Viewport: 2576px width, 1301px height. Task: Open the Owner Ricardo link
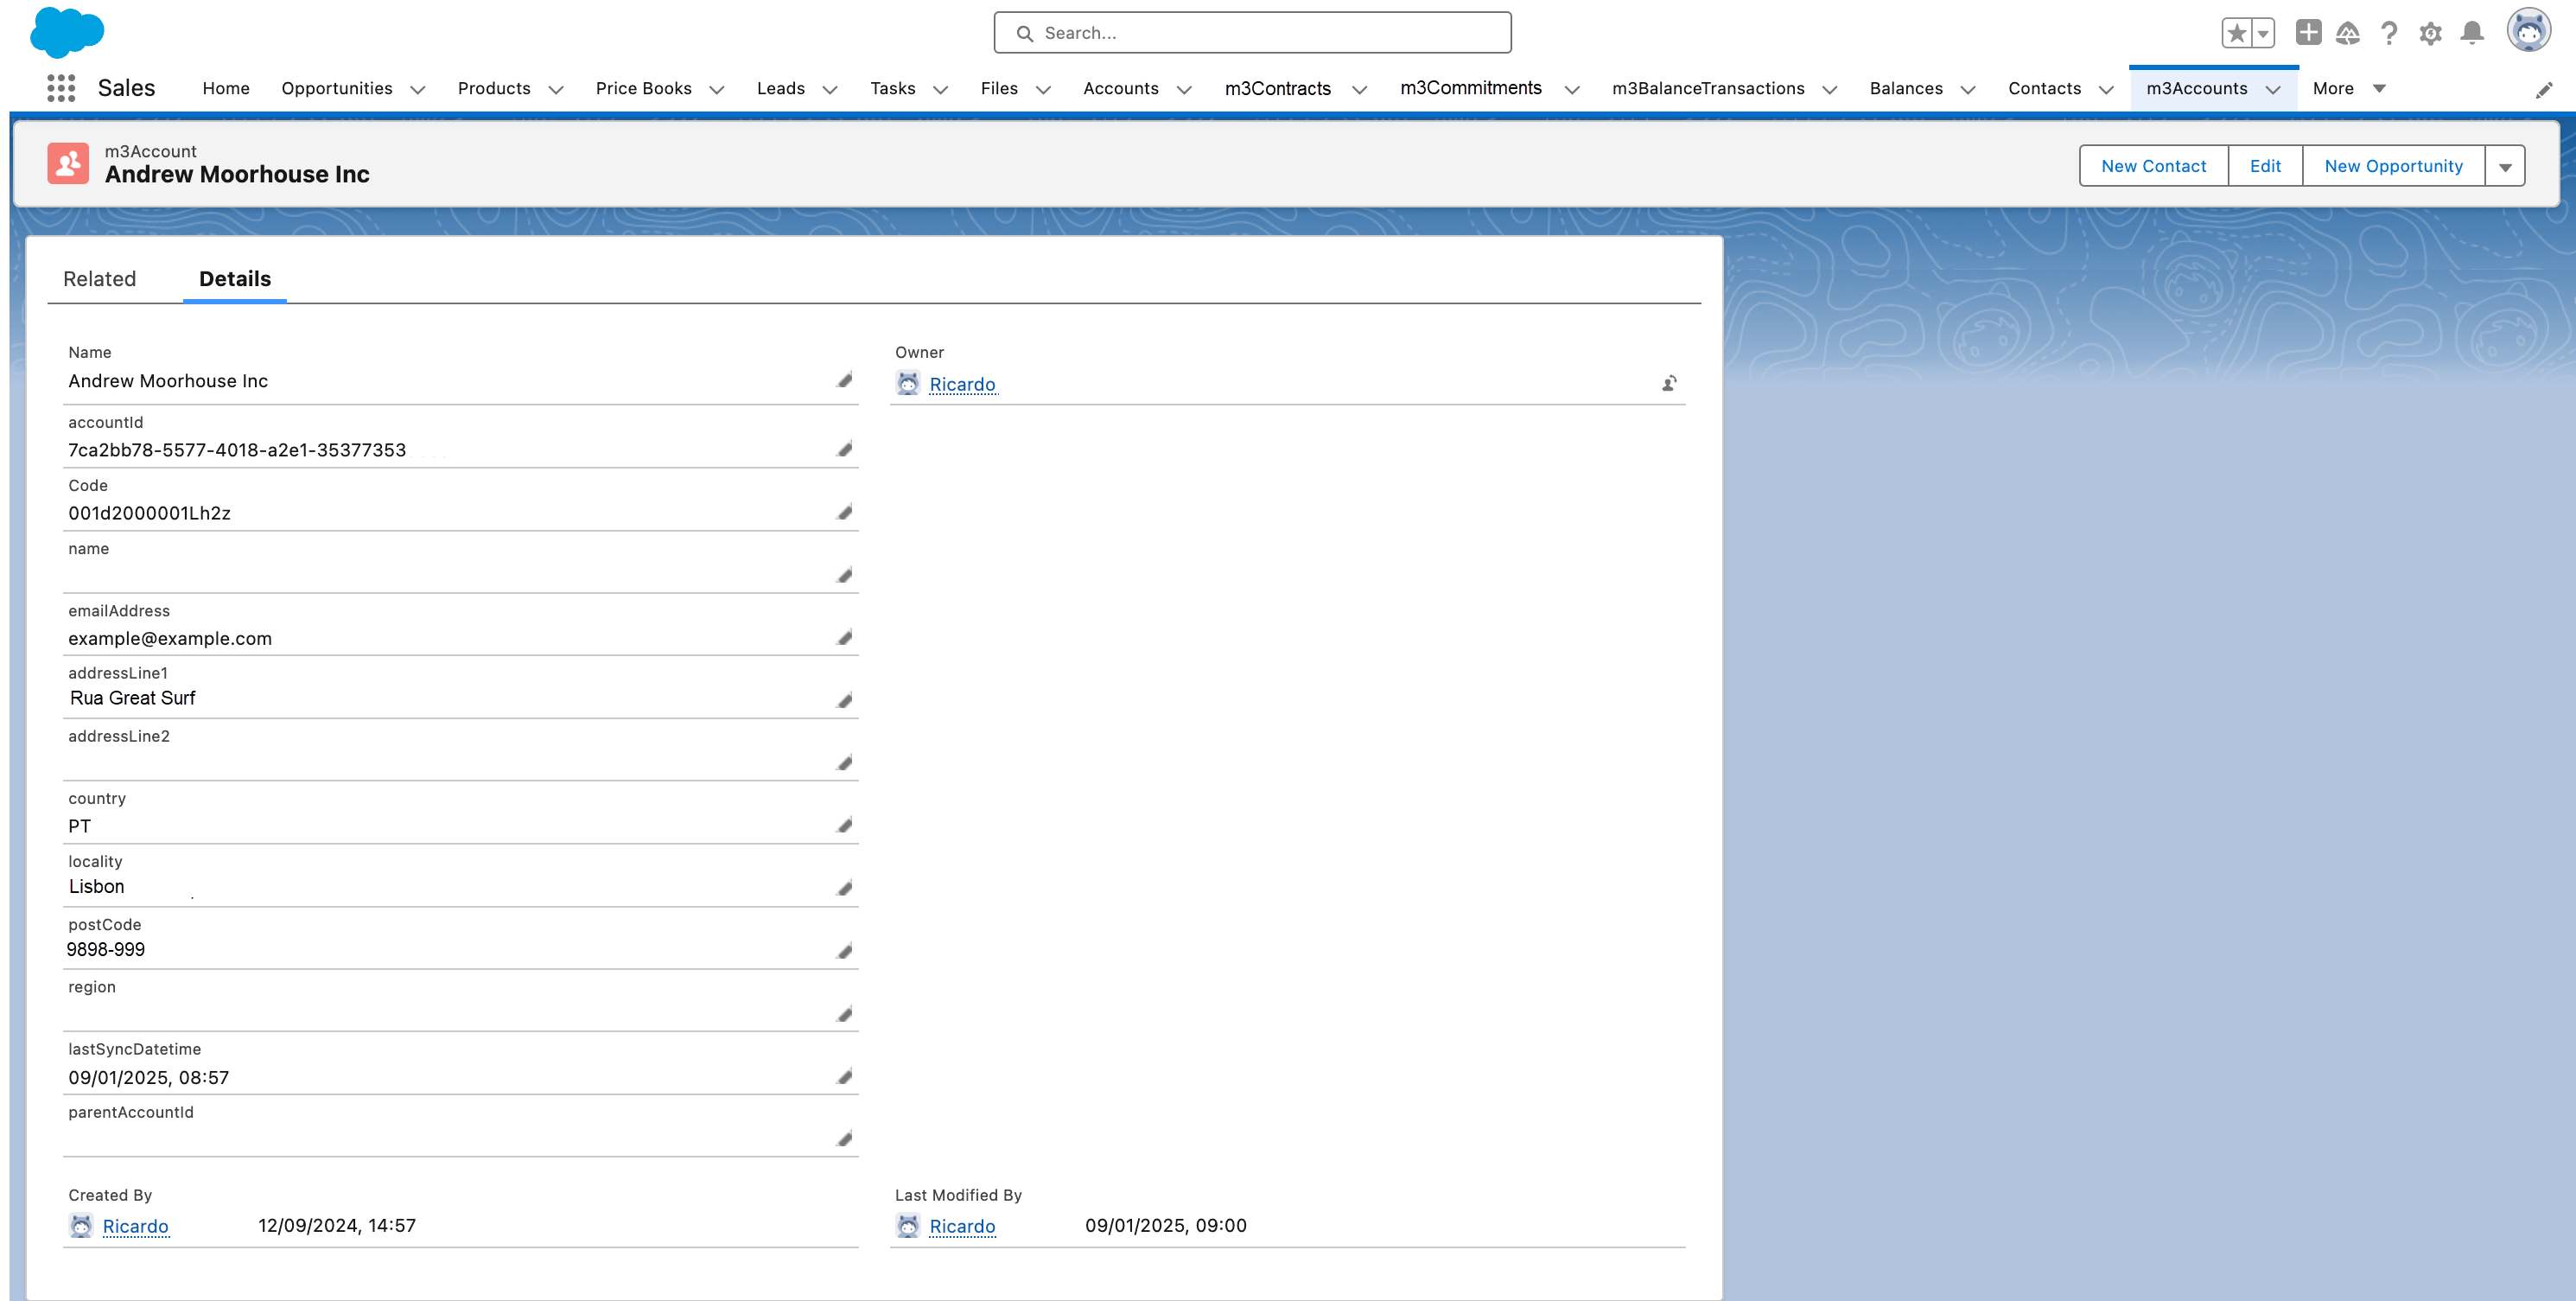pyautogui.click(x=962, y=384)
